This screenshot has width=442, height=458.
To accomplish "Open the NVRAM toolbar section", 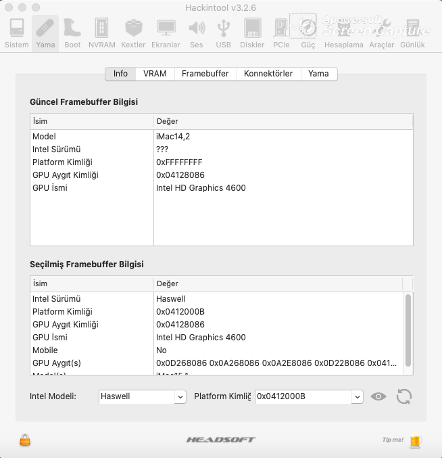I will pyautogui.click(x=101, y=33).
